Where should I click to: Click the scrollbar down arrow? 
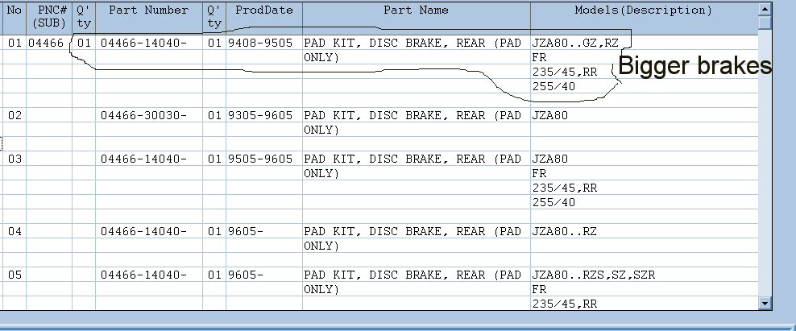coord(765,303)
